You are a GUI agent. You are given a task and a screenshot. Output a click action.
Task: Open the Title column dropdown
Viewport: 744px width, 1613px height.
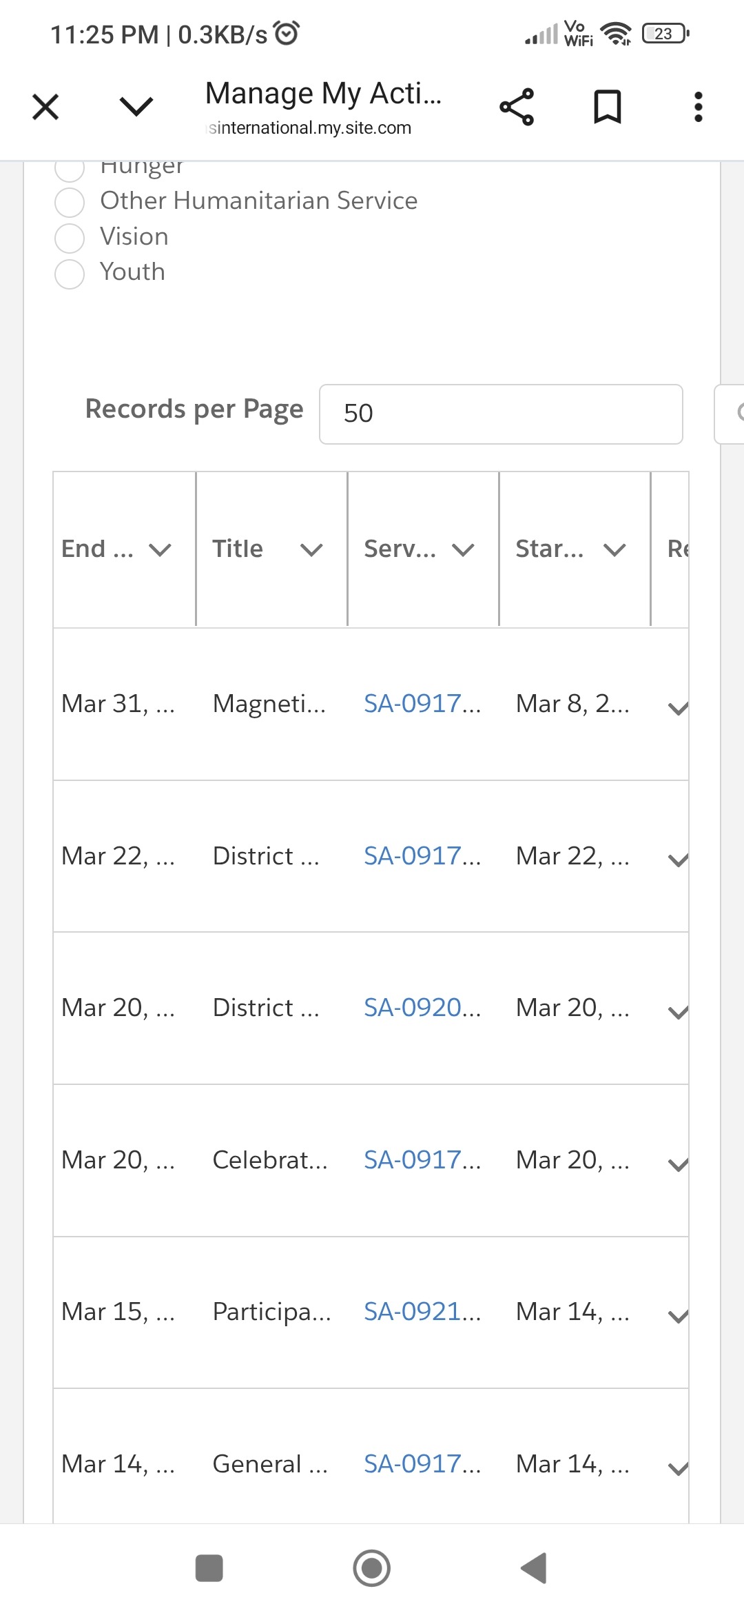click(x=311, y=549)
